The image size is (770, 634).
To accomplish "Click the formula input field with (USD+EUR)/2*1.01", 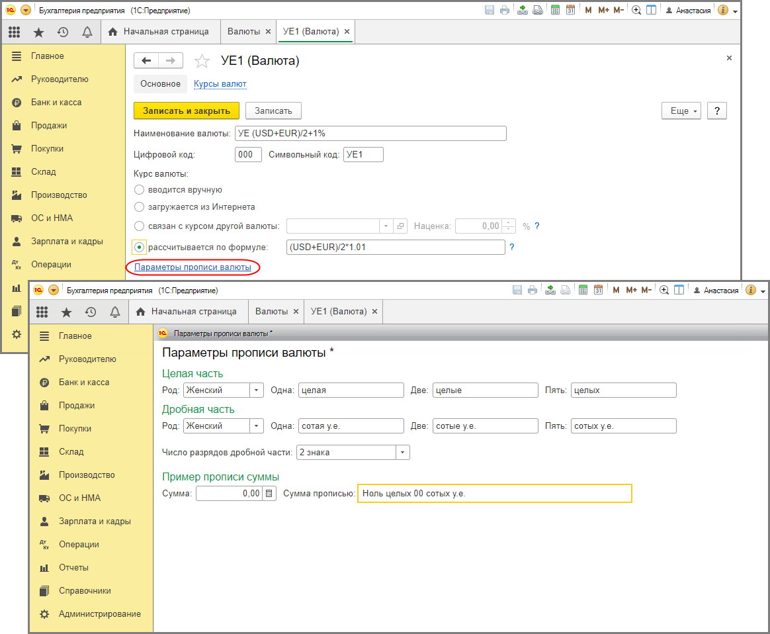I will tap(395, 248).
